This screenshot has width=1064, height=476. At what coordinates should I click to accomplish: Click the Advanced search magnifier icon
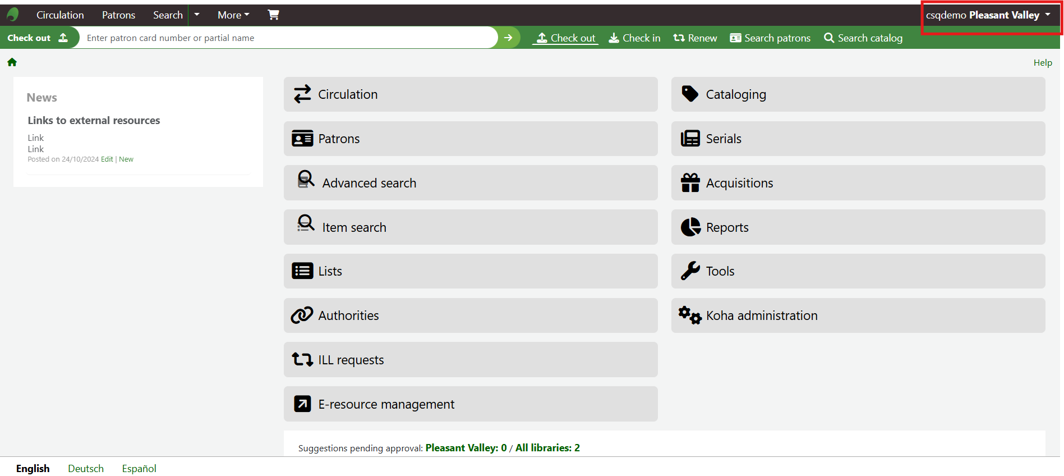[x=306, y=180]
